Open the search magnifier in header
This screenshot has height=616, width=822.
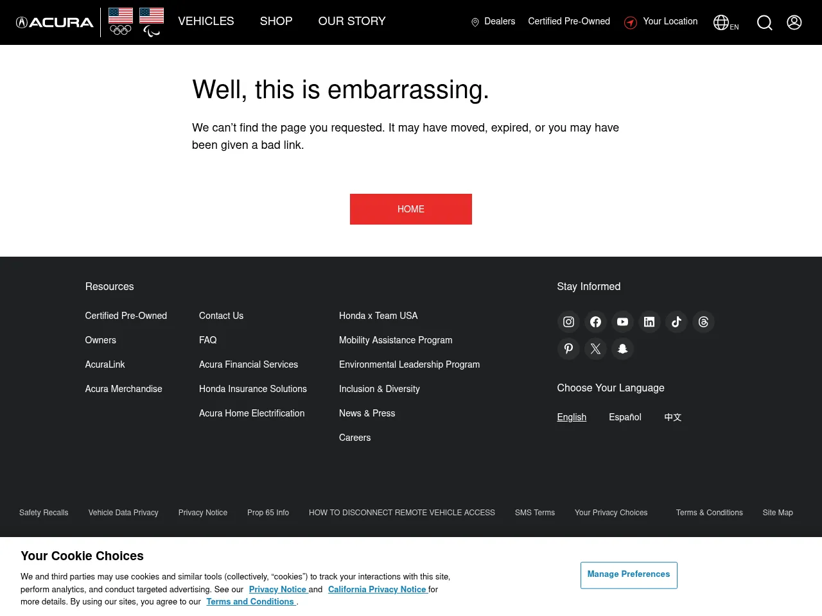(764, 22)
